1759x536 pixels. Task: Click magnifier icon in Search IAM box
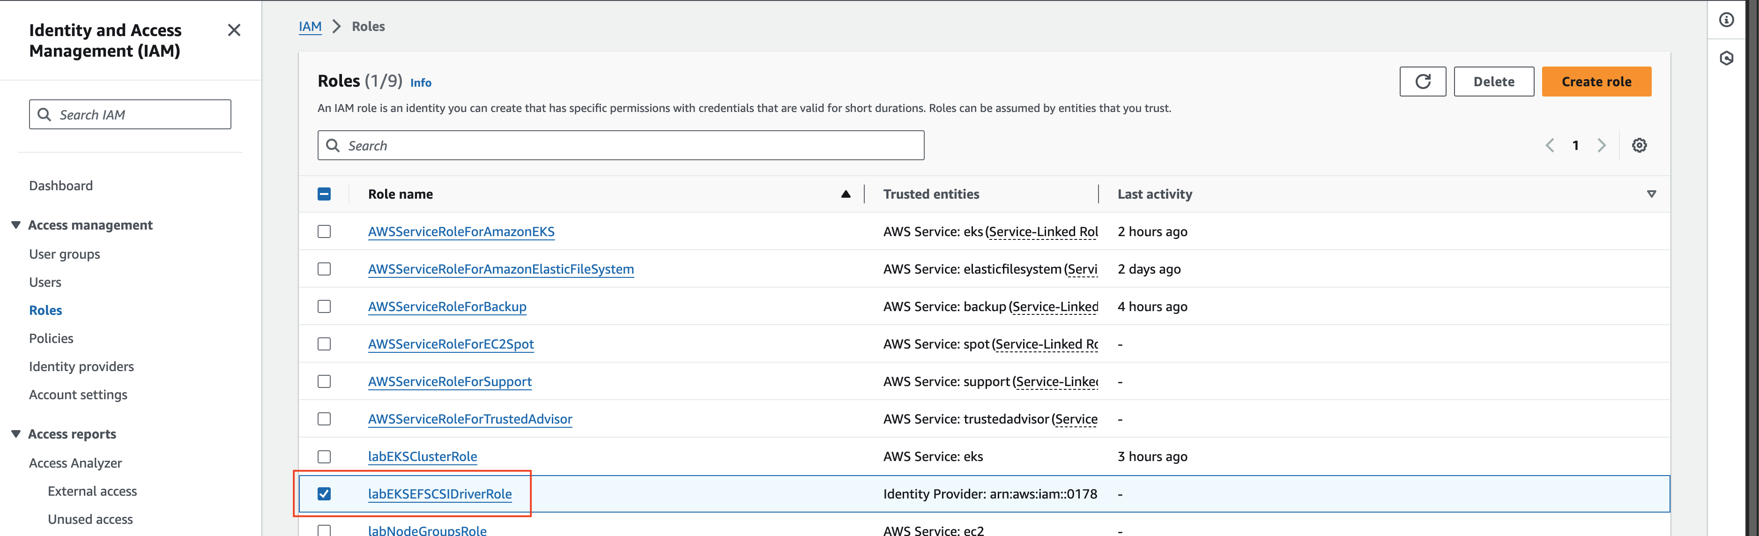(45, 114)
